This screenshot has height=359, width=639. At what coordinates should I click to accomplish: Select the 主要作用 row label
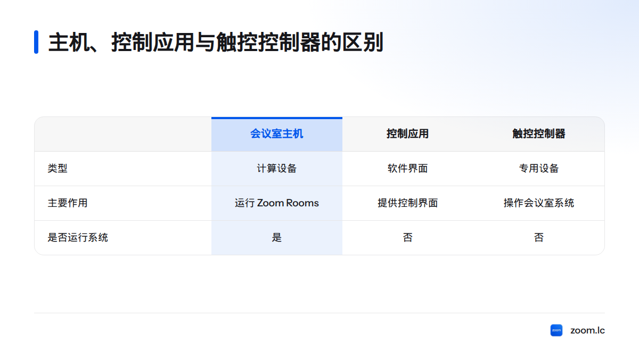[68, 203]
